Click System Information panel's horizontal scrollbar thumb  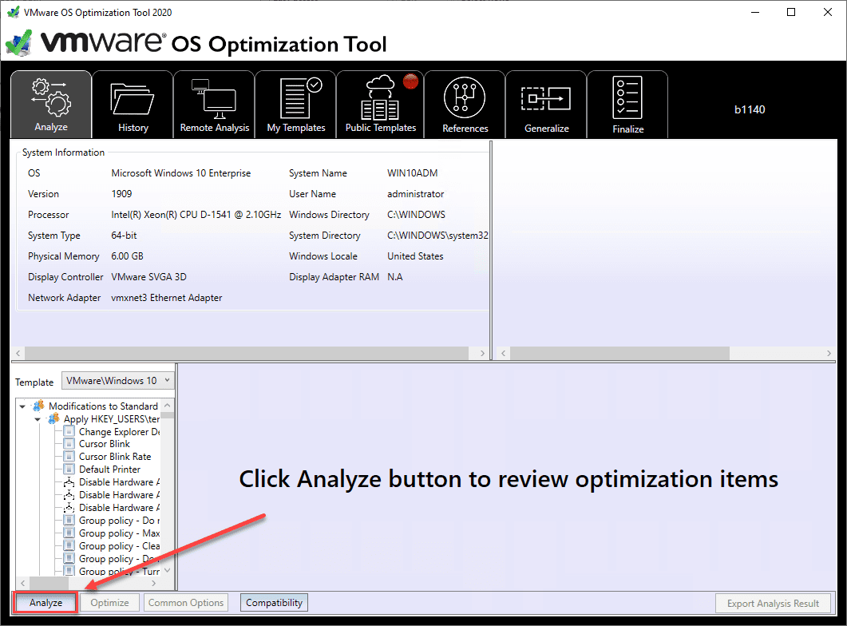click(x=247, y=353)
